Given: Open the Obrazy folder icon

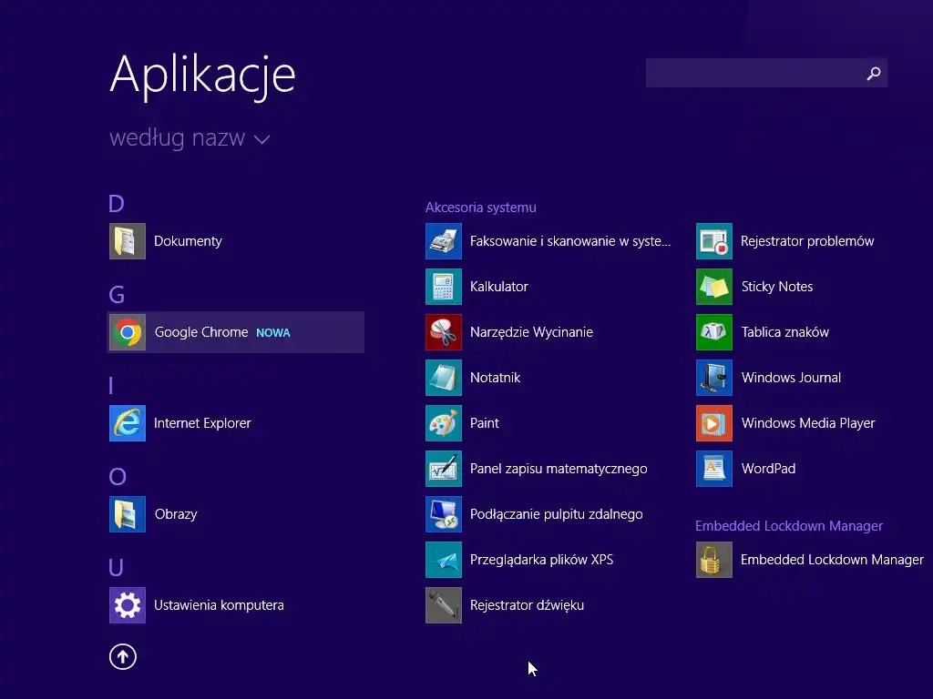Looking at the screenshot, I should point(128,514).
